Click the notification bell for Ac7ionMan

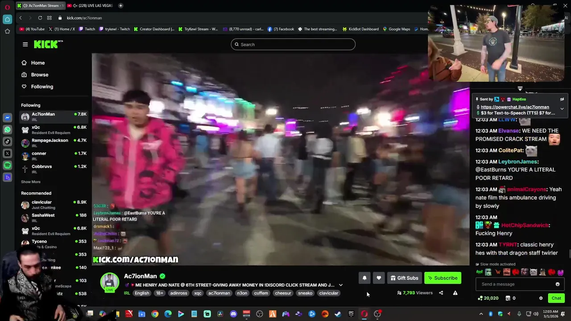(x=364, y=278)
